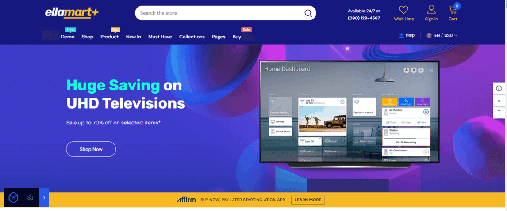Click the search magnifier icon
The width and height of the screenshot is (507, 211).
[x=308, y=13]
